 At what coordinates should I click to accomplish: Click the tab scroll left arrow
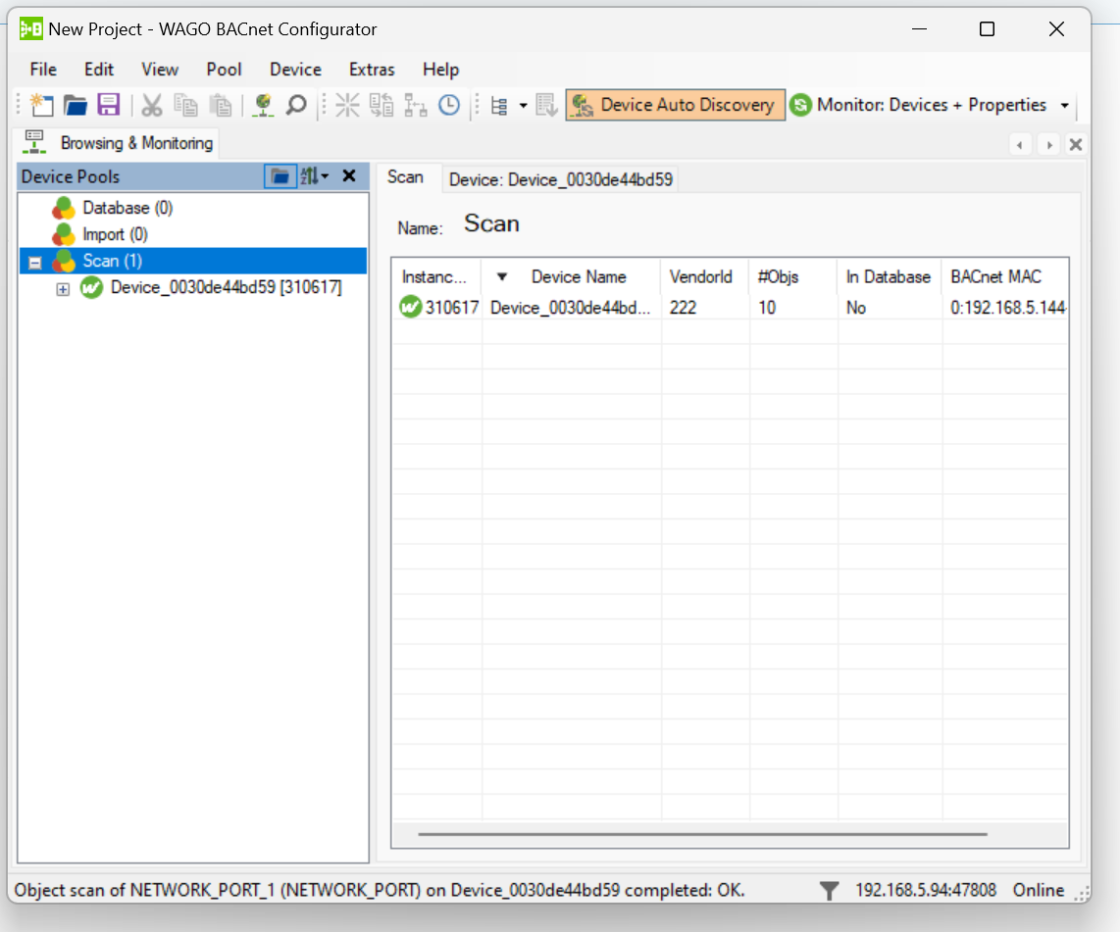click(1020, 145)
